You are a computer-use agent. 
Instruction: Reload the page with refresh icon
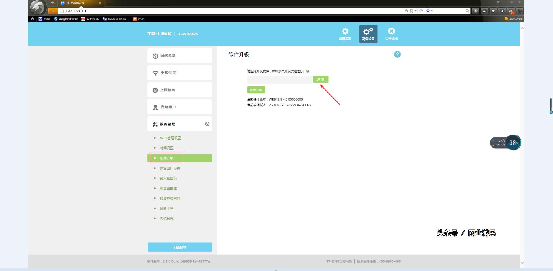point(421,11)
